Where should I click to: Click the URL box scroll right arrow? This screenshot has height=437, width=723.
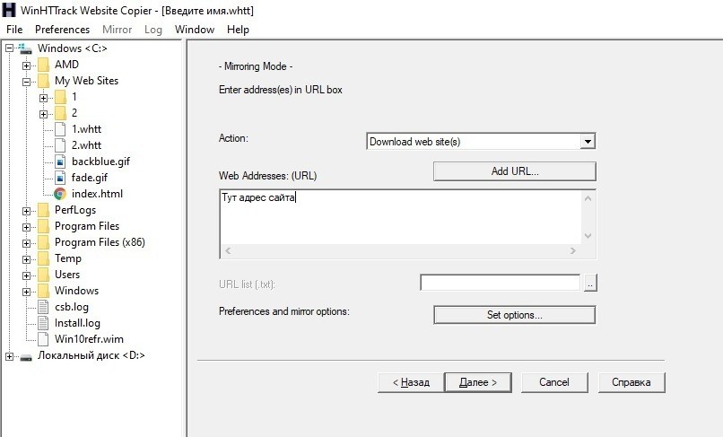(573, 251)
